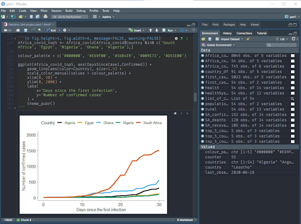The image size is (301, 224).
Task: Open Run dropdown arrow
Action: 175,31
